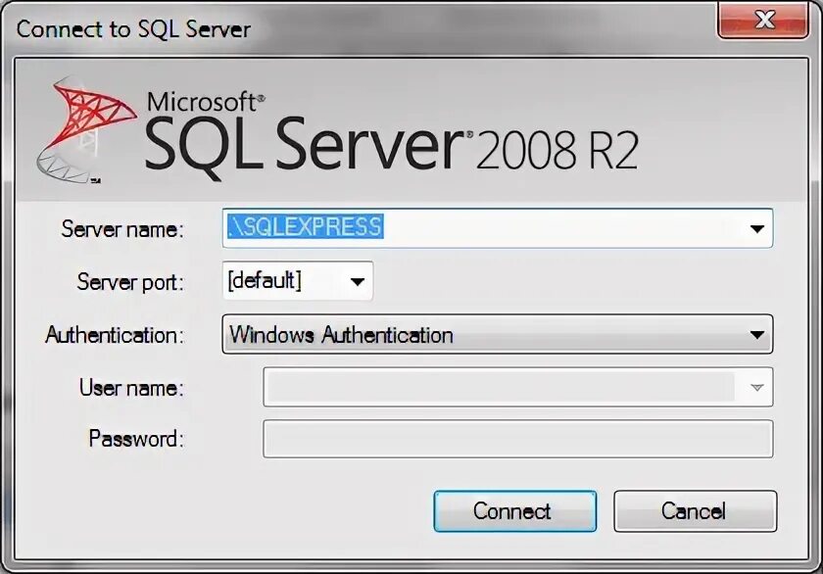Click the Connect button
Screen dimensions: 823x574
(515, 511)
